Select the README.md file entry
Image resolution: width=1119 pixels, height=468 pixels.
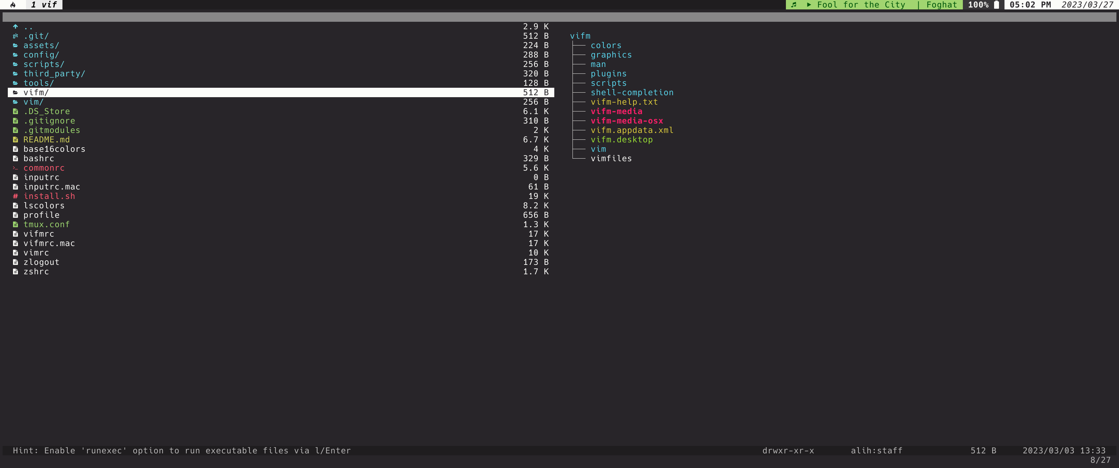[47, 139]
